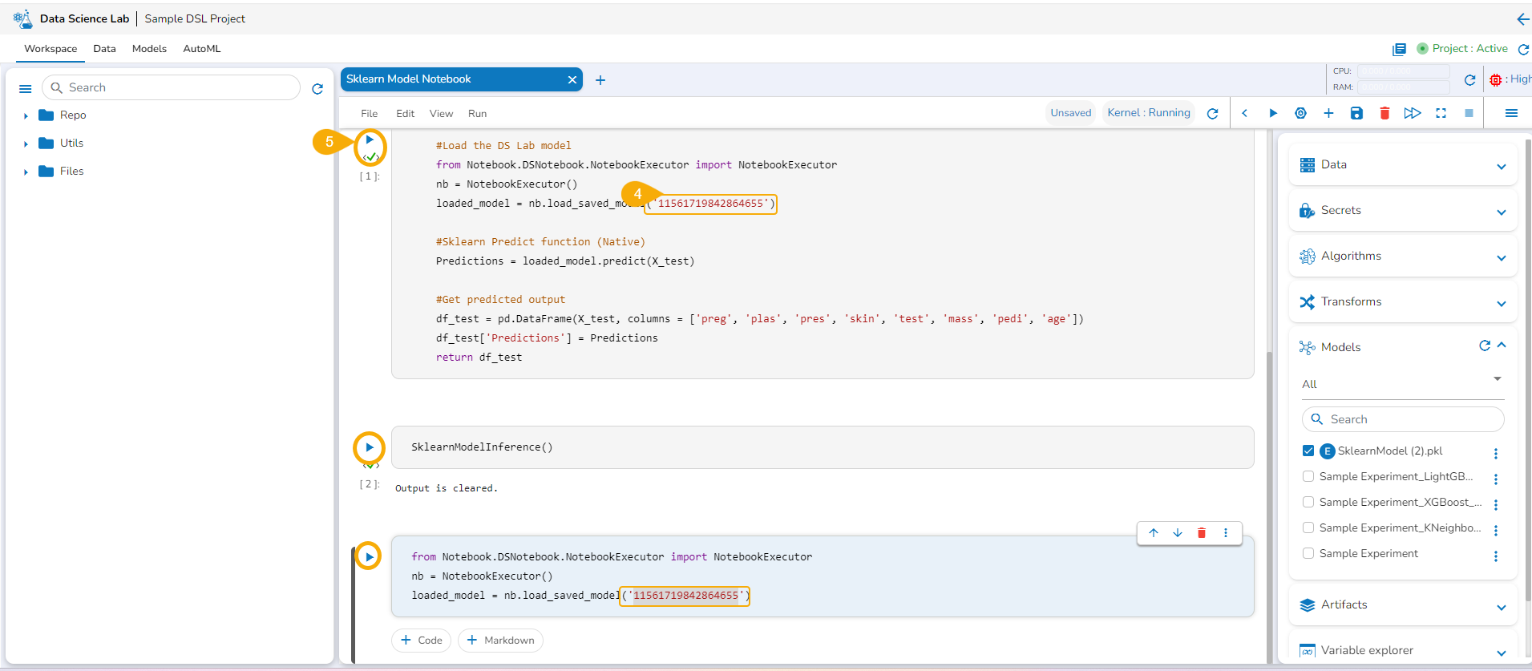Click the Code button to add a cell
The width and height of the screenshot is (1532, 671).
click(421, 640)
